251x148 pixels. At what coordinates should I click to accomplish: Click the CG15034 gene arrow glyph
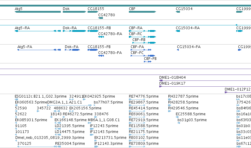(x=178, y=12)
